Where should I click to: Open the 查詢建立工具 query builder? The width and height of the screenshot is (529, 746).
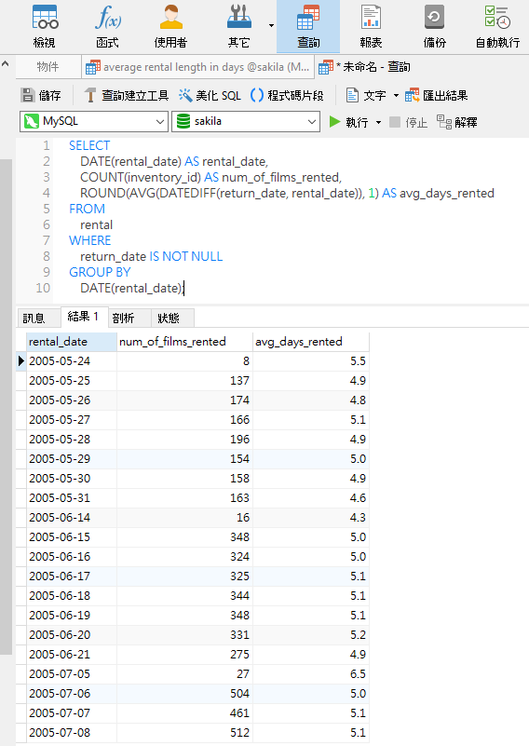[x=126, y=95]
